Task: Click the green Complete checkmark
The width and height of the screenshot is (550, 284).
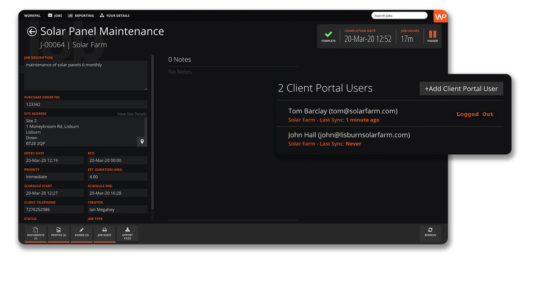Action: click(328, 34)
